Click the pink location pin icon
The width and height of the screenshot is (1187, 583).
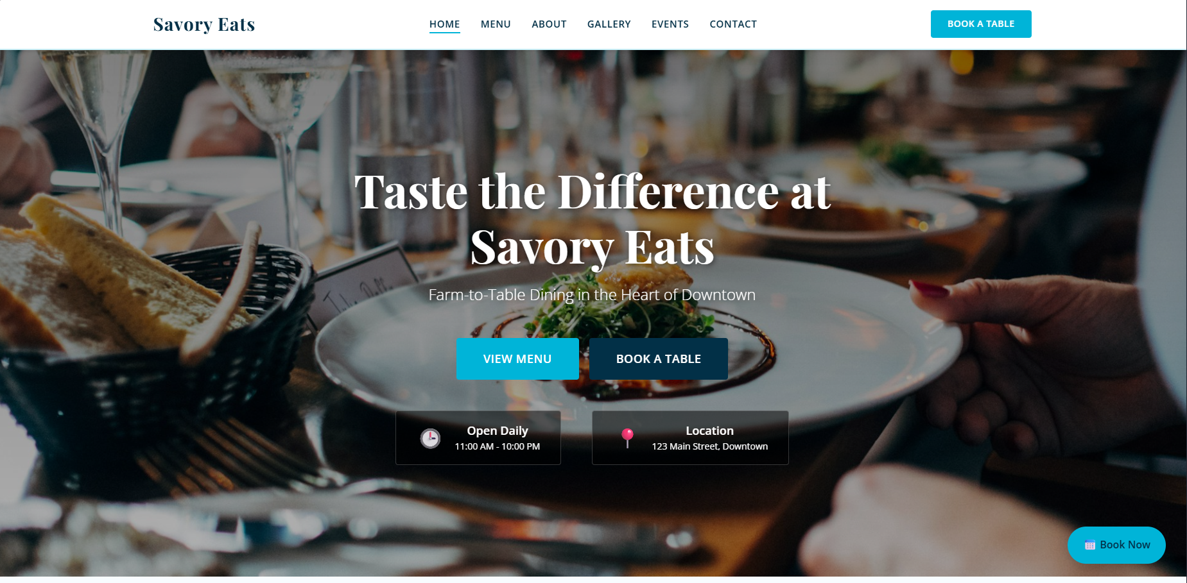[x=628, y=438]
